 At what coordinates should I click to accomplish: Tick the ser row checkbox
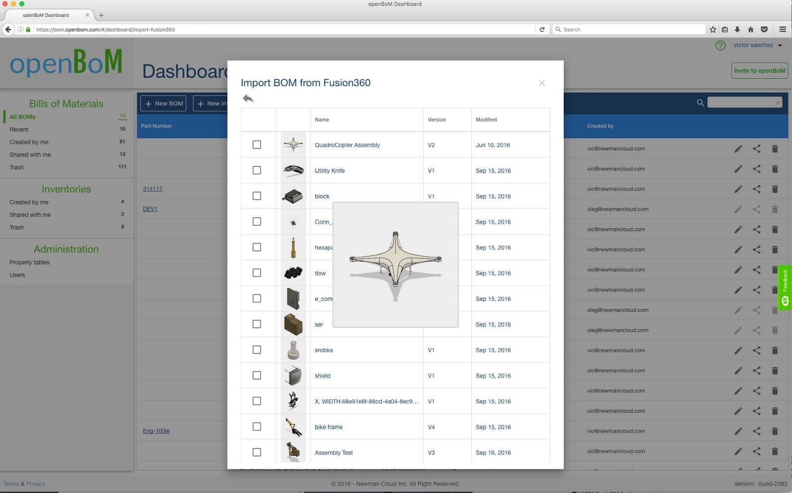point(256,324)
